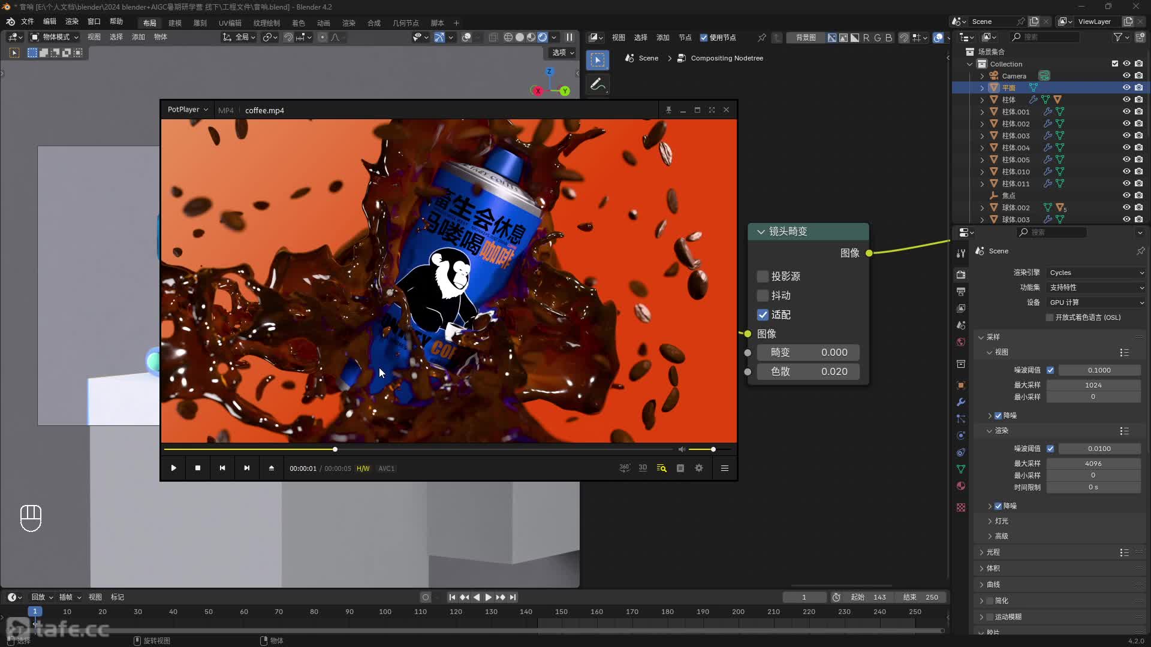Open the View Layer properties tab icon
This screenshot has width=1151, height=647.
(961, 308)
